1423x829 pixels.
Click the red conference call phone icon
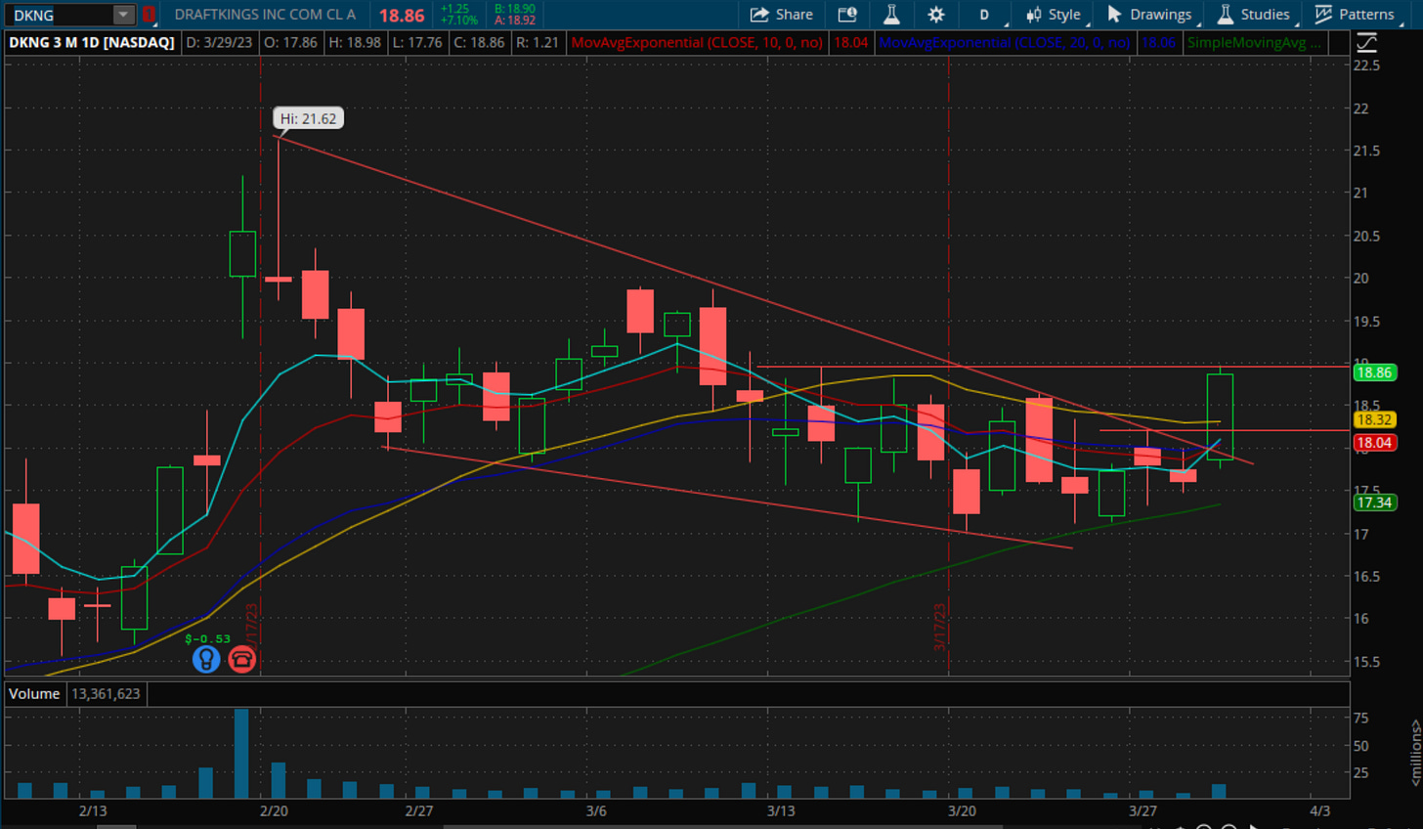(x=242, y=659)
